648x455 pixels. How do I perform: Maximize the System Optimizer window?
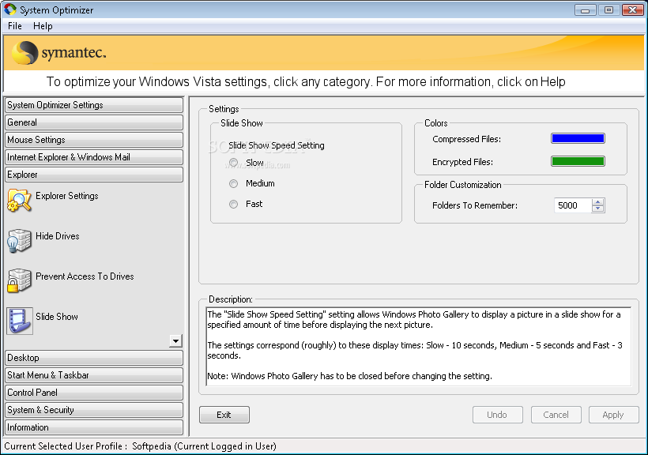pos(608,10)
